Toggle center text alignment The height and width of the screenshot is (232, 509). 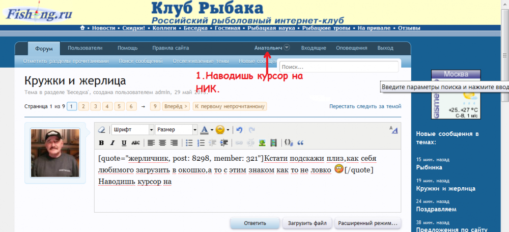pos(163,142)
